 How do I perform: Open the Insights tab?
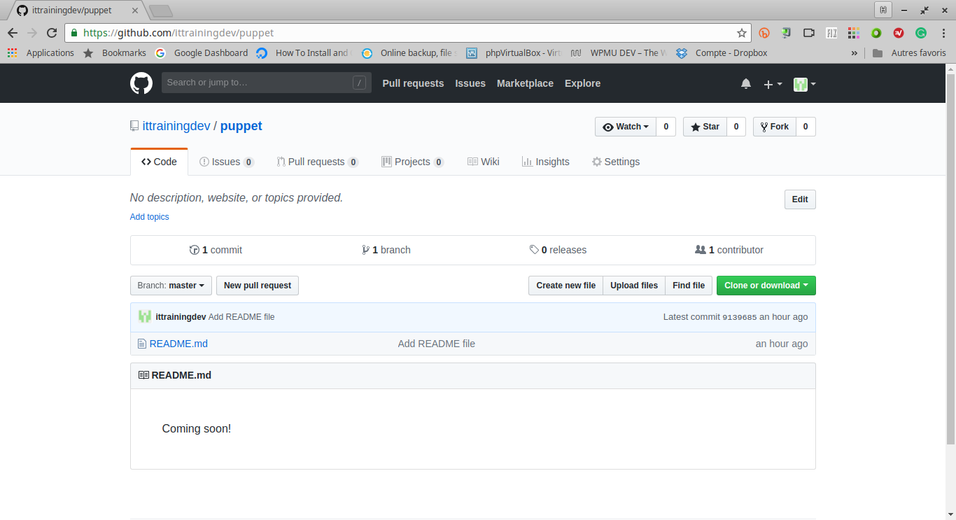(546, 162)
